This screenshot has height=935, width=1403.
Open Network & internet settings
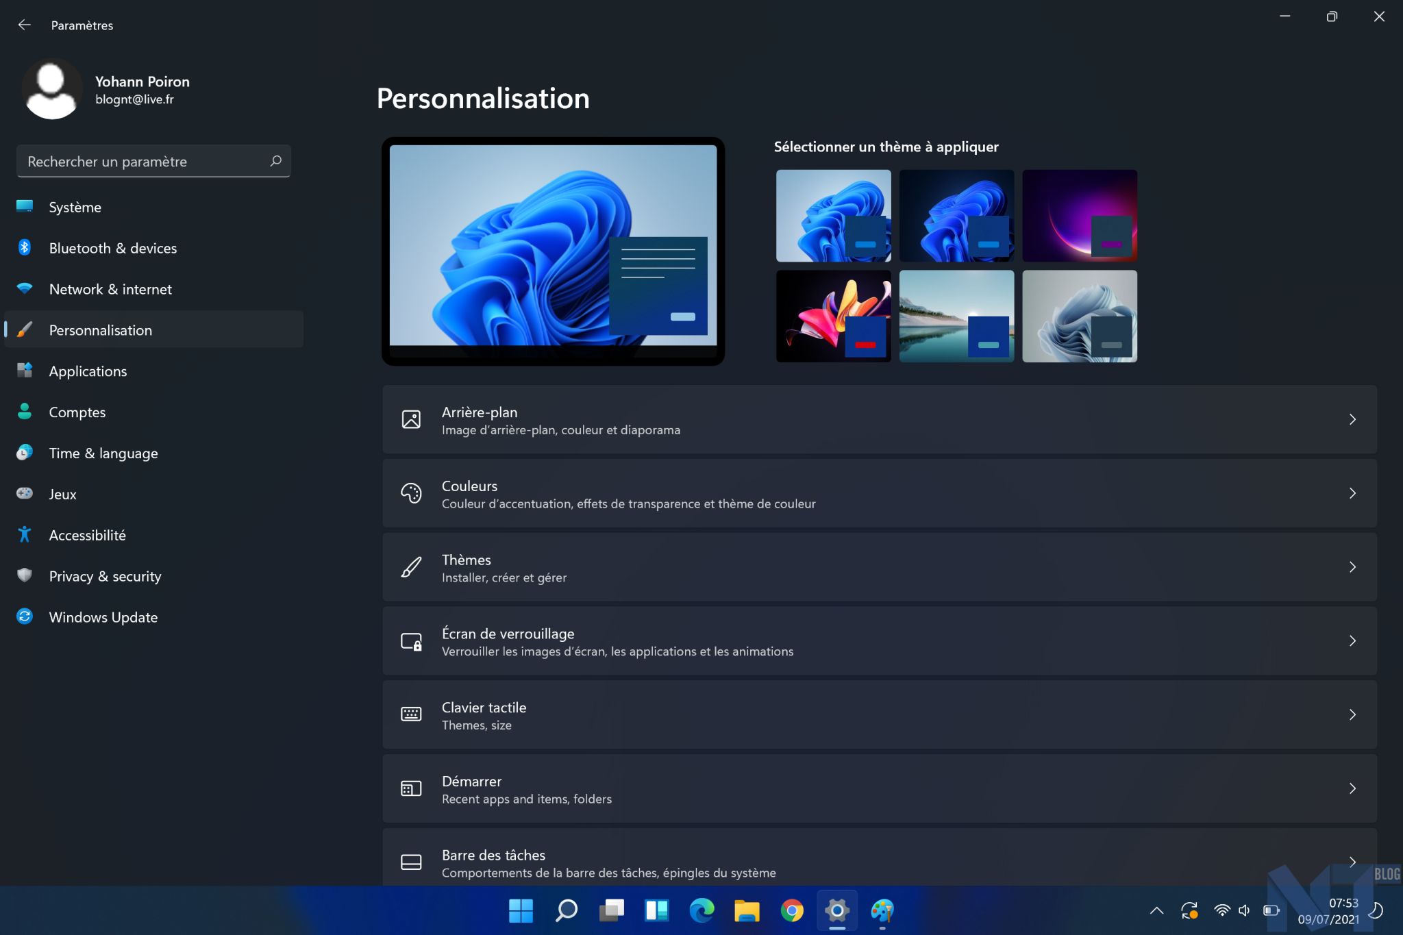[x=110, y=288]
